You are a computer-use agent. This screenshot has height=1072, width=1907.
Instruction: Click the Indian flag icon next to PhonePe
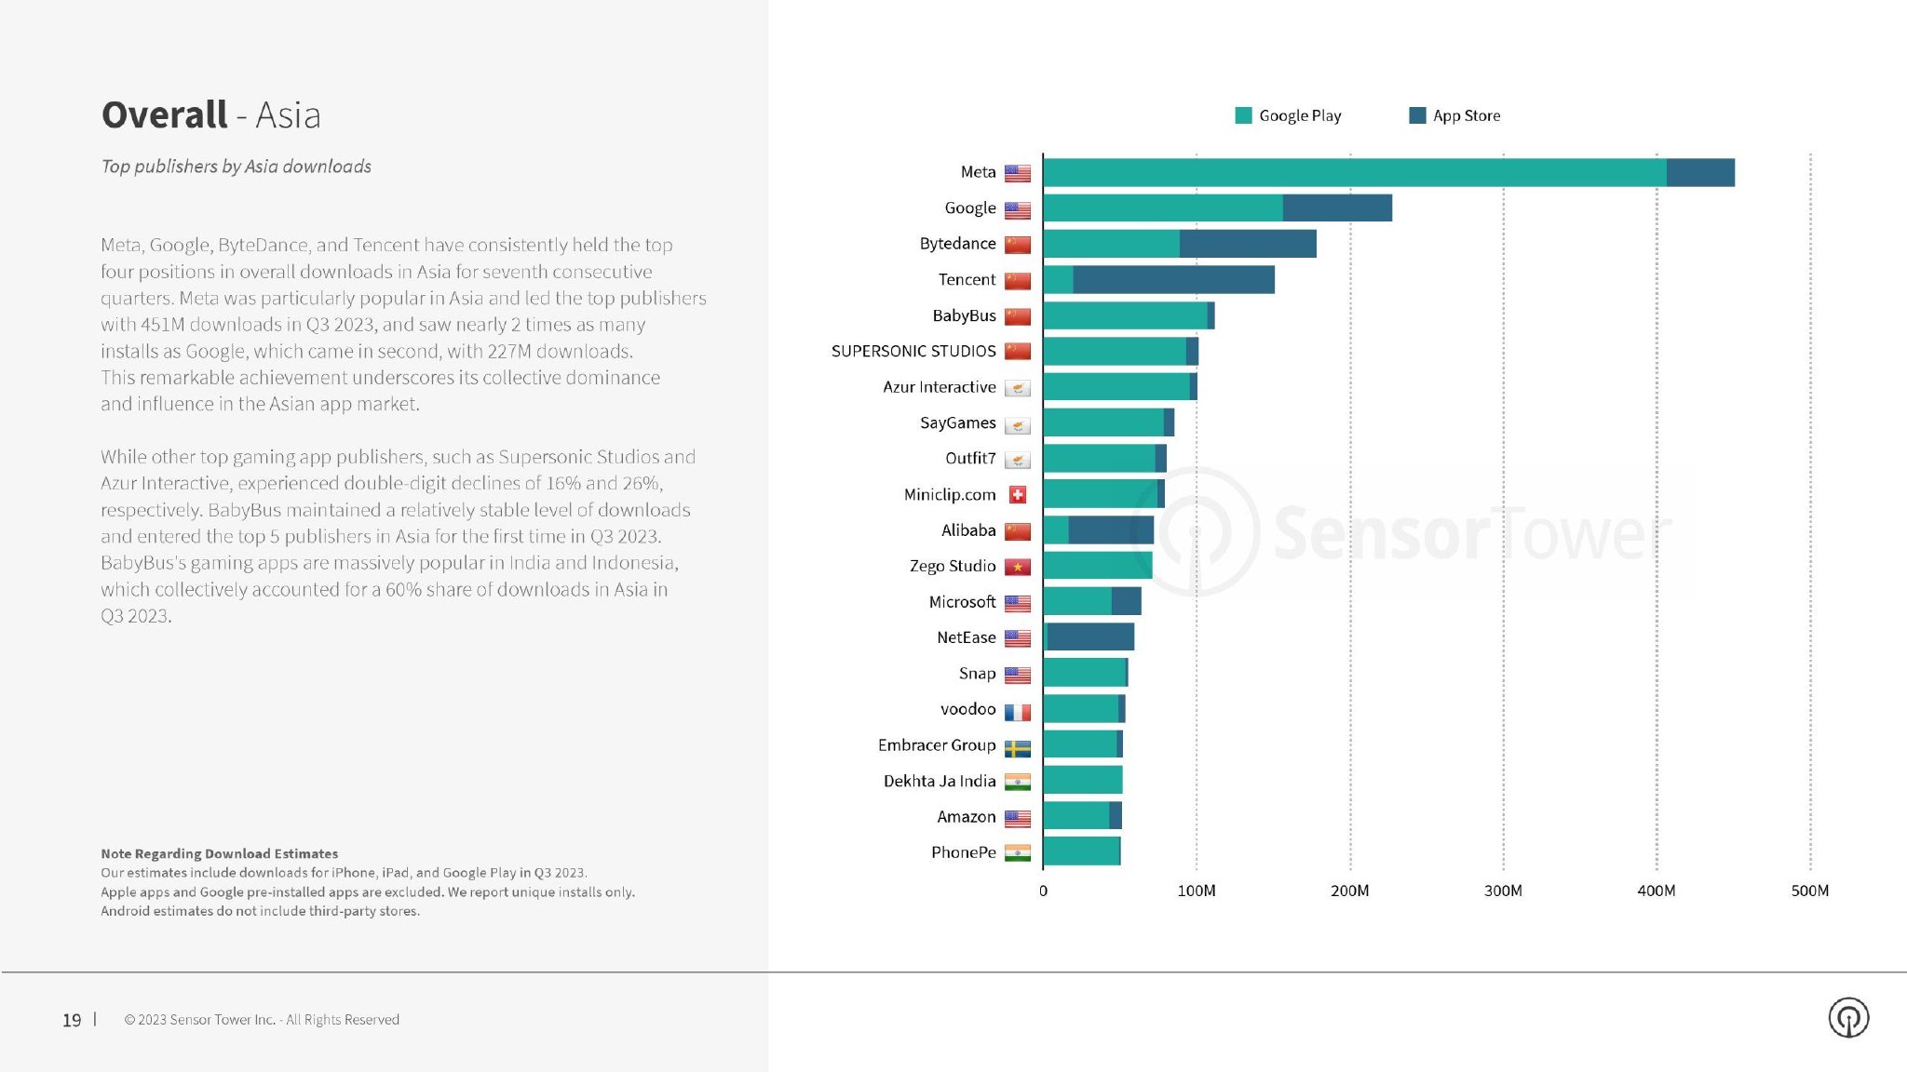[x=1021, y=852]
